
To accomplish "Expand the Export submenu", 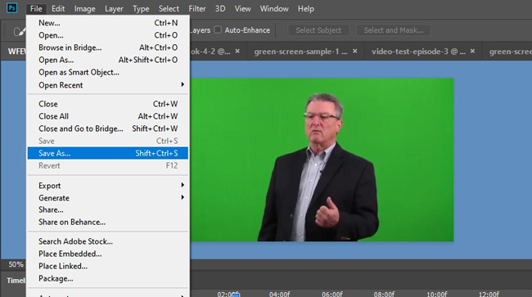I will point(107,186).
